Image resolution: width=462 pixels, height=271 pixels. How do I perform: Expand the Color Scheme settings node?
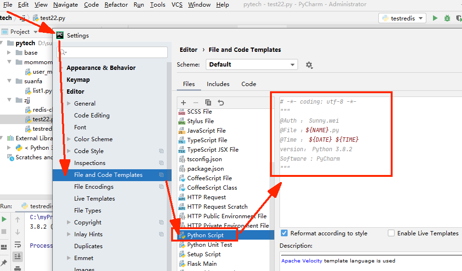[x=68, y=139]
